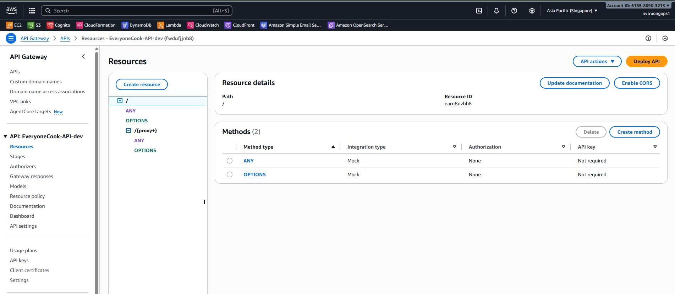This screenshot has width=675, height=294.
Task: Open CloudShell terminal icon
Action: [x=479, y=11]
